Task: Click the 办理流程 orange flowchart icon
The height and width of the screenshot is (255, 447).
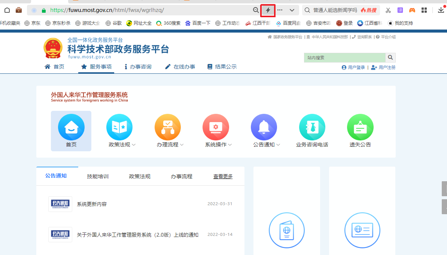Action: coord(167,127)
